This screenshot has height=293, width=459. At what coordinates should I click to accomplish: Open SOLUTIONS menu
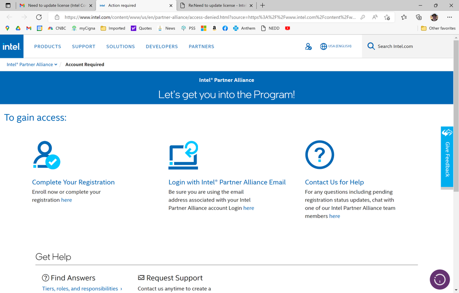[120, 46]
